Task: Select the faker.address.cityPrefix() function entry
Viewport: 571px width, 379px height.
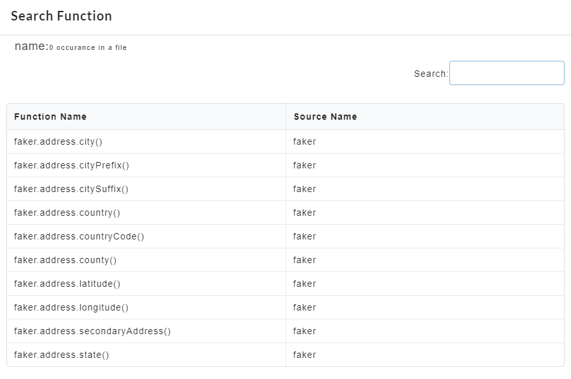Action: [72, 165]
